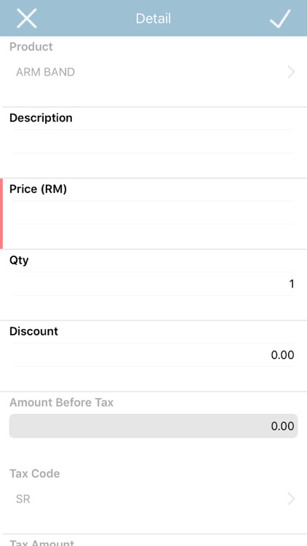Tap the Tax Code label
307x546 pixels.
(34, 474)
